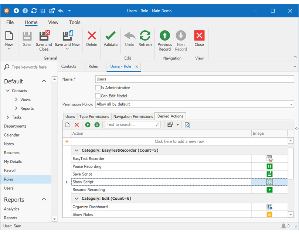
Task: Click the red X delete icon above the grid
Action: tap(77, 125)
